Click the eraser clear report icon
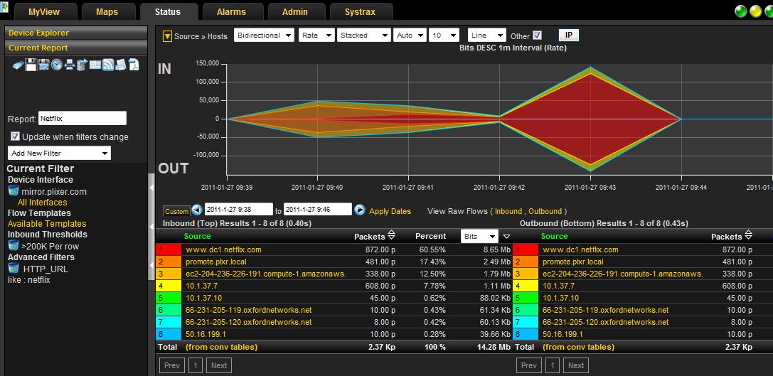This screenshot has width=773, height=376. [x=18, y=65]
